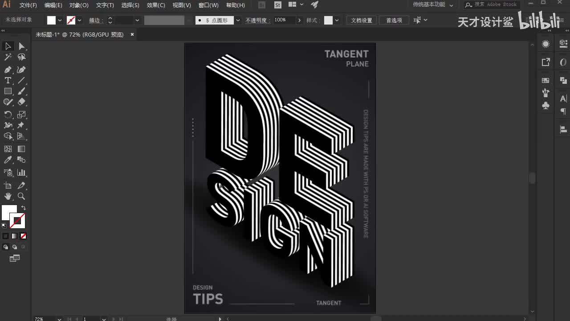
Task: Select the Rotate tool
Action: (x=8, y=115)
